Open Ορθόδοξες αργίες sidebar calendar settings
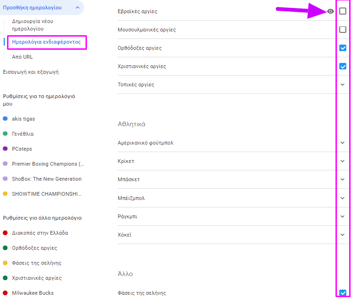The width and height of the screenshot is (351, 299). click(34, 248)
